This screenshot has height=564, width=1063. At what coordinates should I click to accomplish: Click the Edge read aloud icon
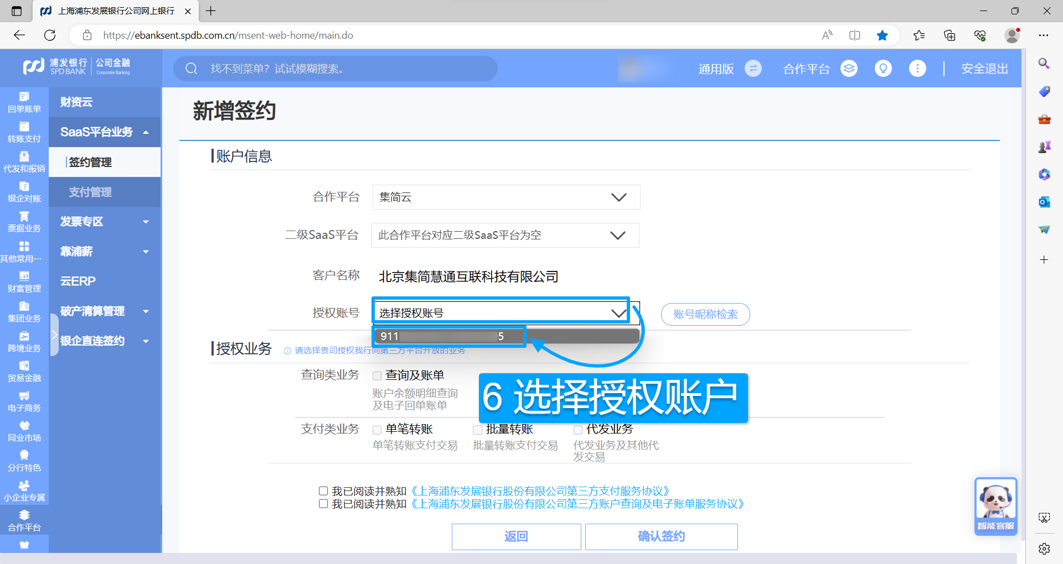point(827,35)
